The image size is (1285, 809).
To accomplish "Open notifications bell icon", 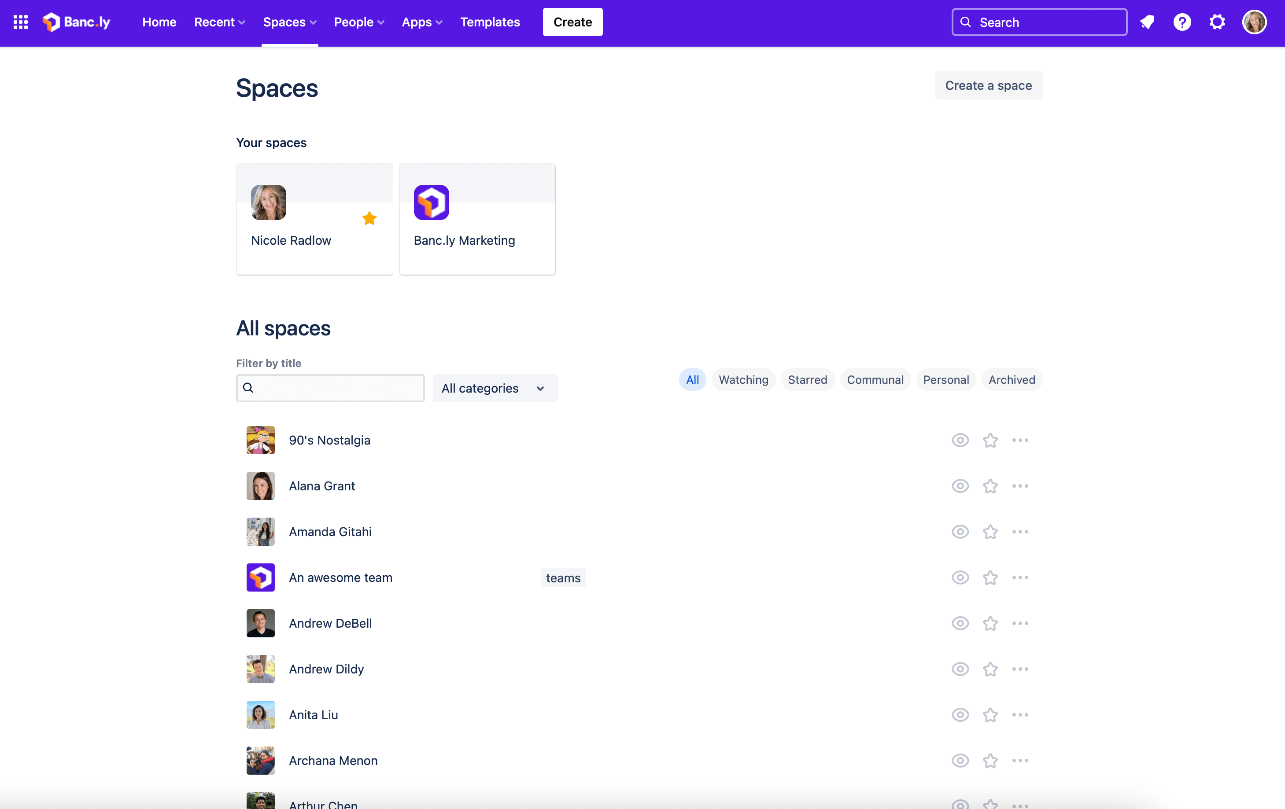I will coord(1146,21).
